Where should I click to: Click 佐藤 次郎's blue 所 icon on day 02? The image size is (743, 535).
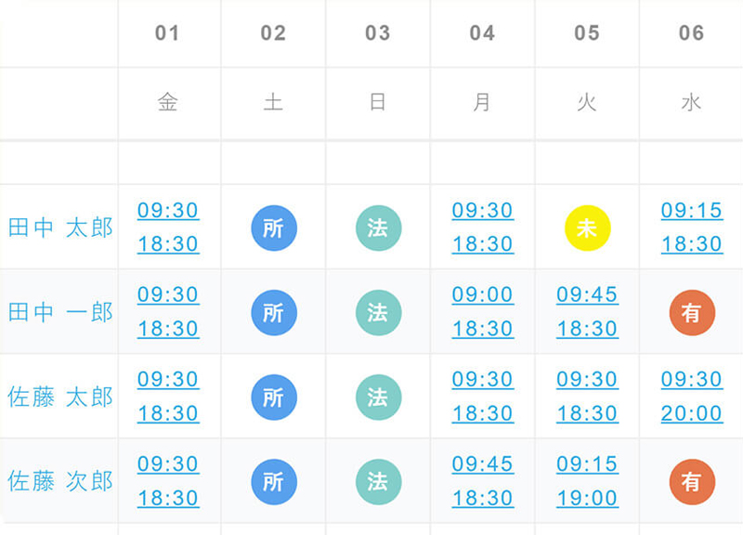274,482
